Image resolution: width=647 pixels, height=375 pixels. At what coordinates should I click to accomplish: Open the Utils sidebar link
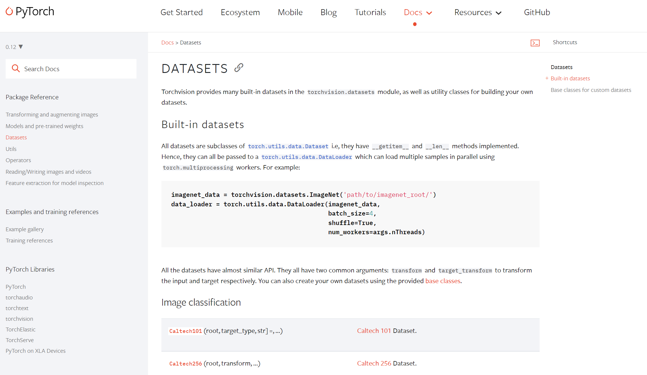(11, 149)
